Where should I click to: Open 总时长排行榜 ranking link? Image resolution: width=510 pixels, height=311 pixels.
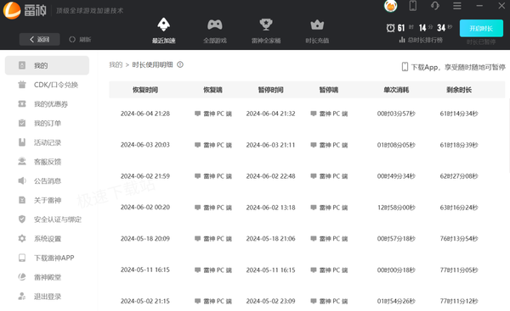tap(422, 40)
